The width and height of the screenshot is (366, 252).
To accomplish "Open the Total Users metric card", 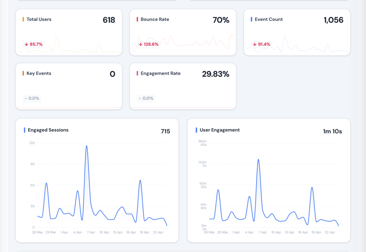I will 69,32.
